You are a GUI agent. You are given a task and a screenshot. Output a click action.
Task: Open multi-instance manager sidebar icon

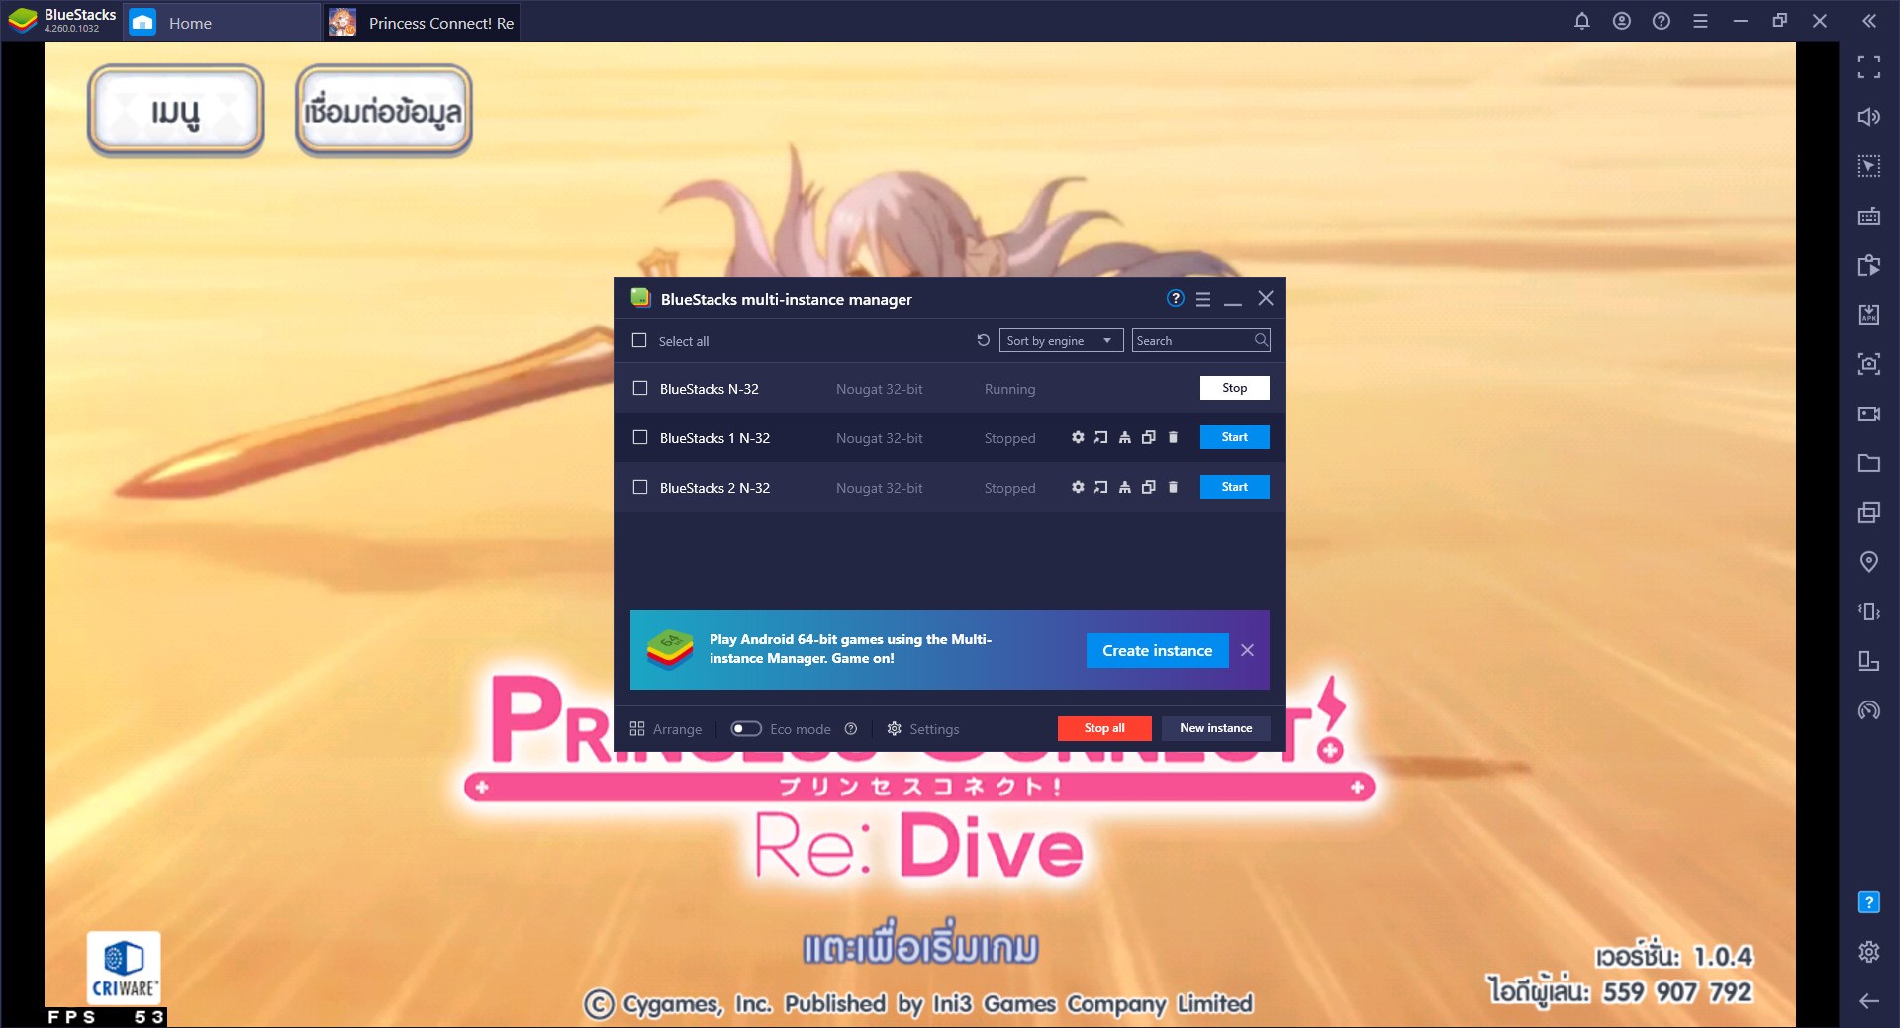pyautogui.click(x=1869, y=513)
